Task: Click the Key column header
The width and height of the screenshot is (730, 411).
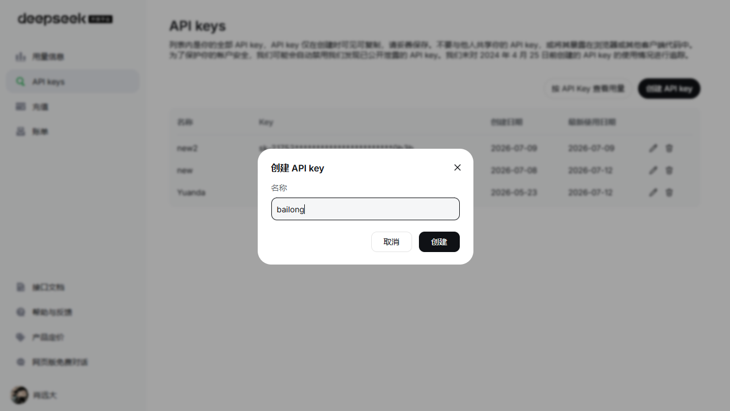Action: coord(266,122)
